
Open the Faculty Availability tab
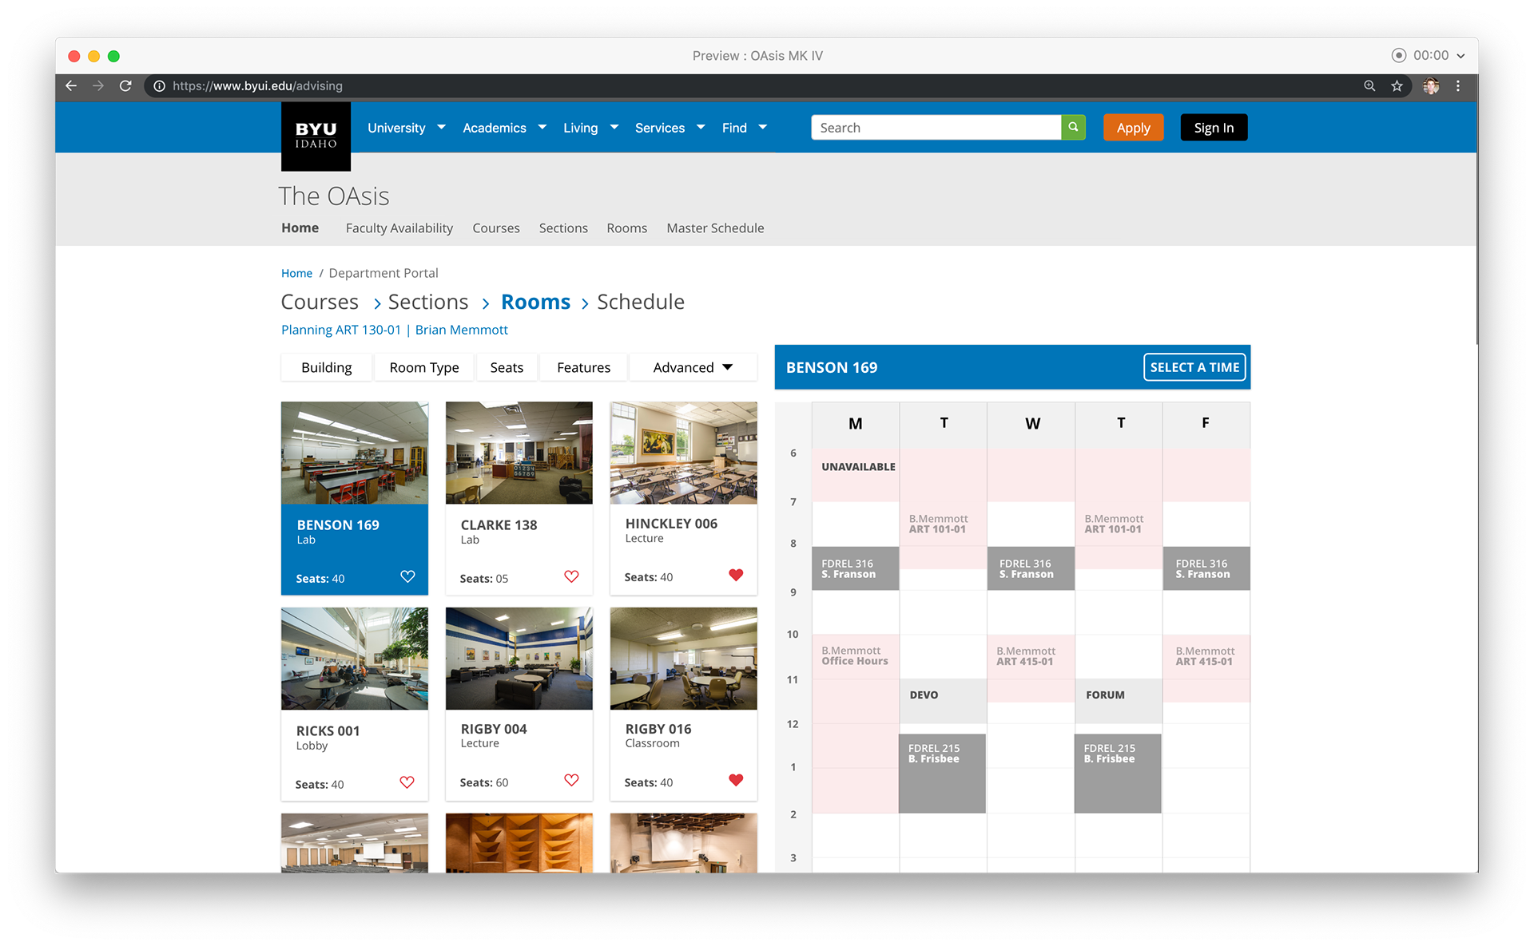click(399, 228)
